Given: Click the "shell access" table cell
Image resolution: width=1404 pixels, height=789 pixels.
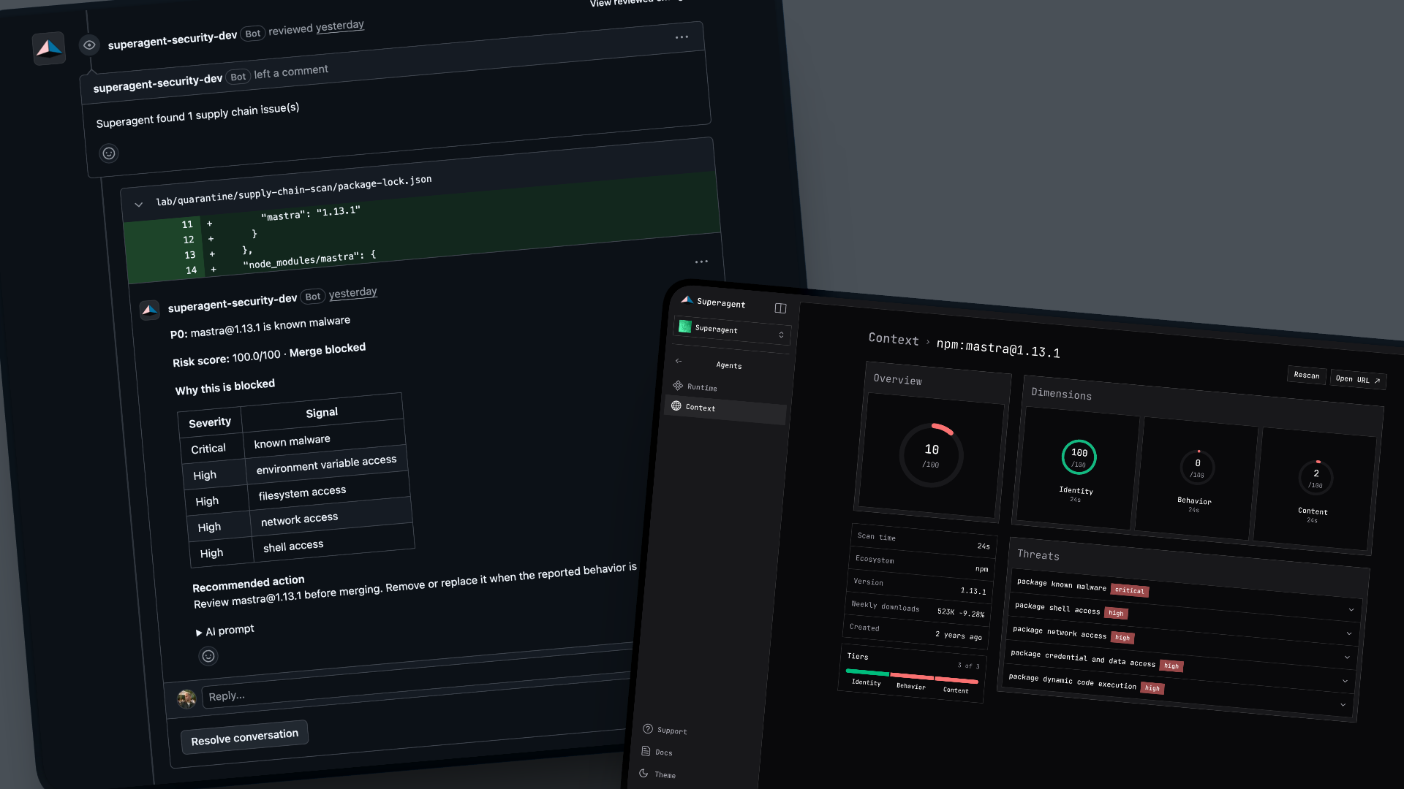Looking at the screenshot, I should pyautogui.click(x=333, y=544).
